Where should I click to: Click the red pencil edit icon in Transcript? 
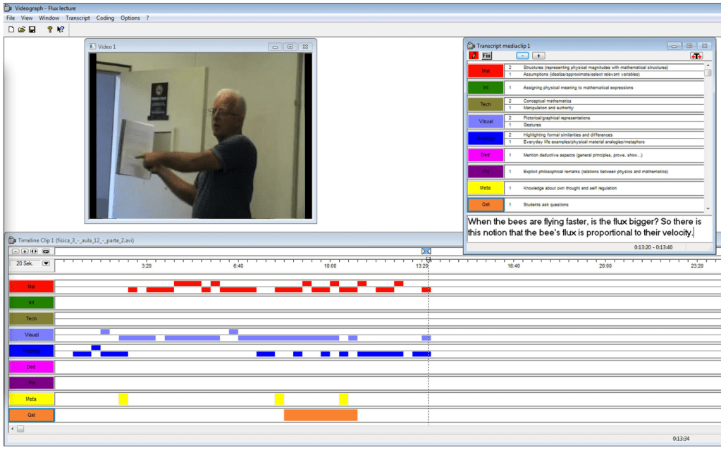tap(474, 56)
